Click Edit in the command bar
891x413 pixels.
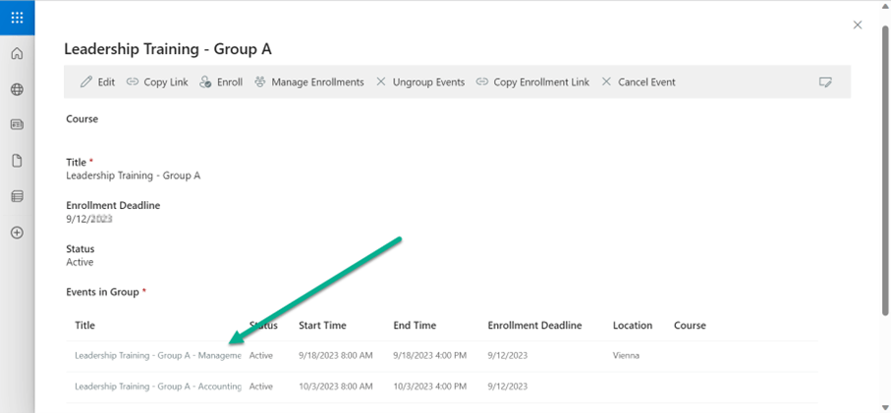pyautogui.click(x=97, y=82)
